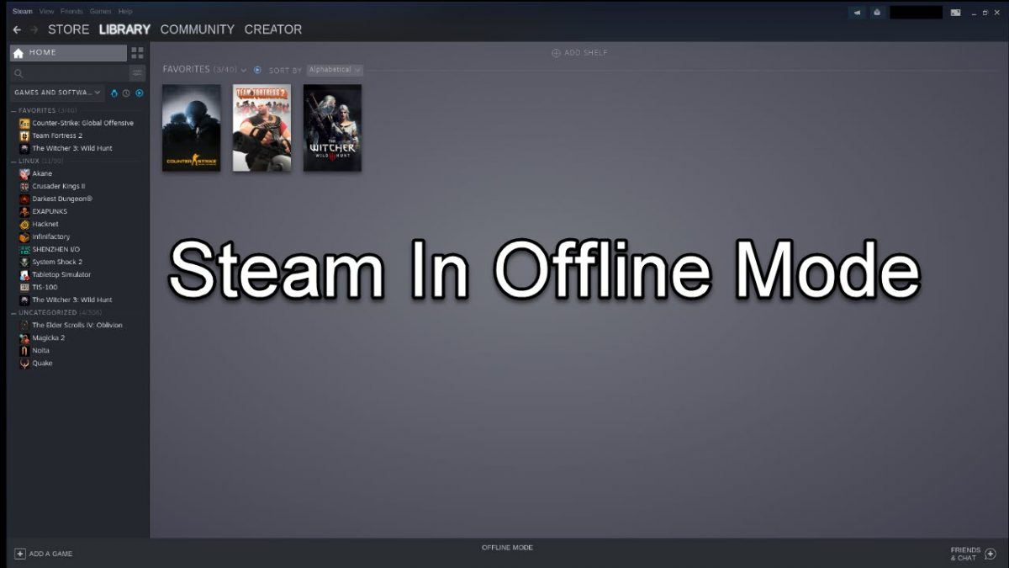1009x568 pixels.
Task: Open the Games menu
Action: [100, 11]
